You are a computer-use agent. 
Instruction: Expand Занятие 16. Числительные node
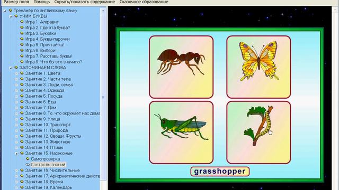pyautogui.click(x=16, y=170)
